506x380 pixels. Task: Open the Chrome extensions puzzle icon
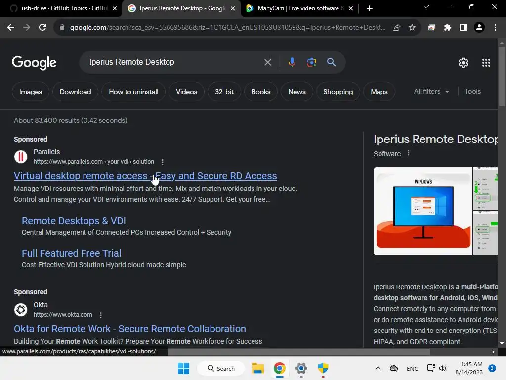447,28
